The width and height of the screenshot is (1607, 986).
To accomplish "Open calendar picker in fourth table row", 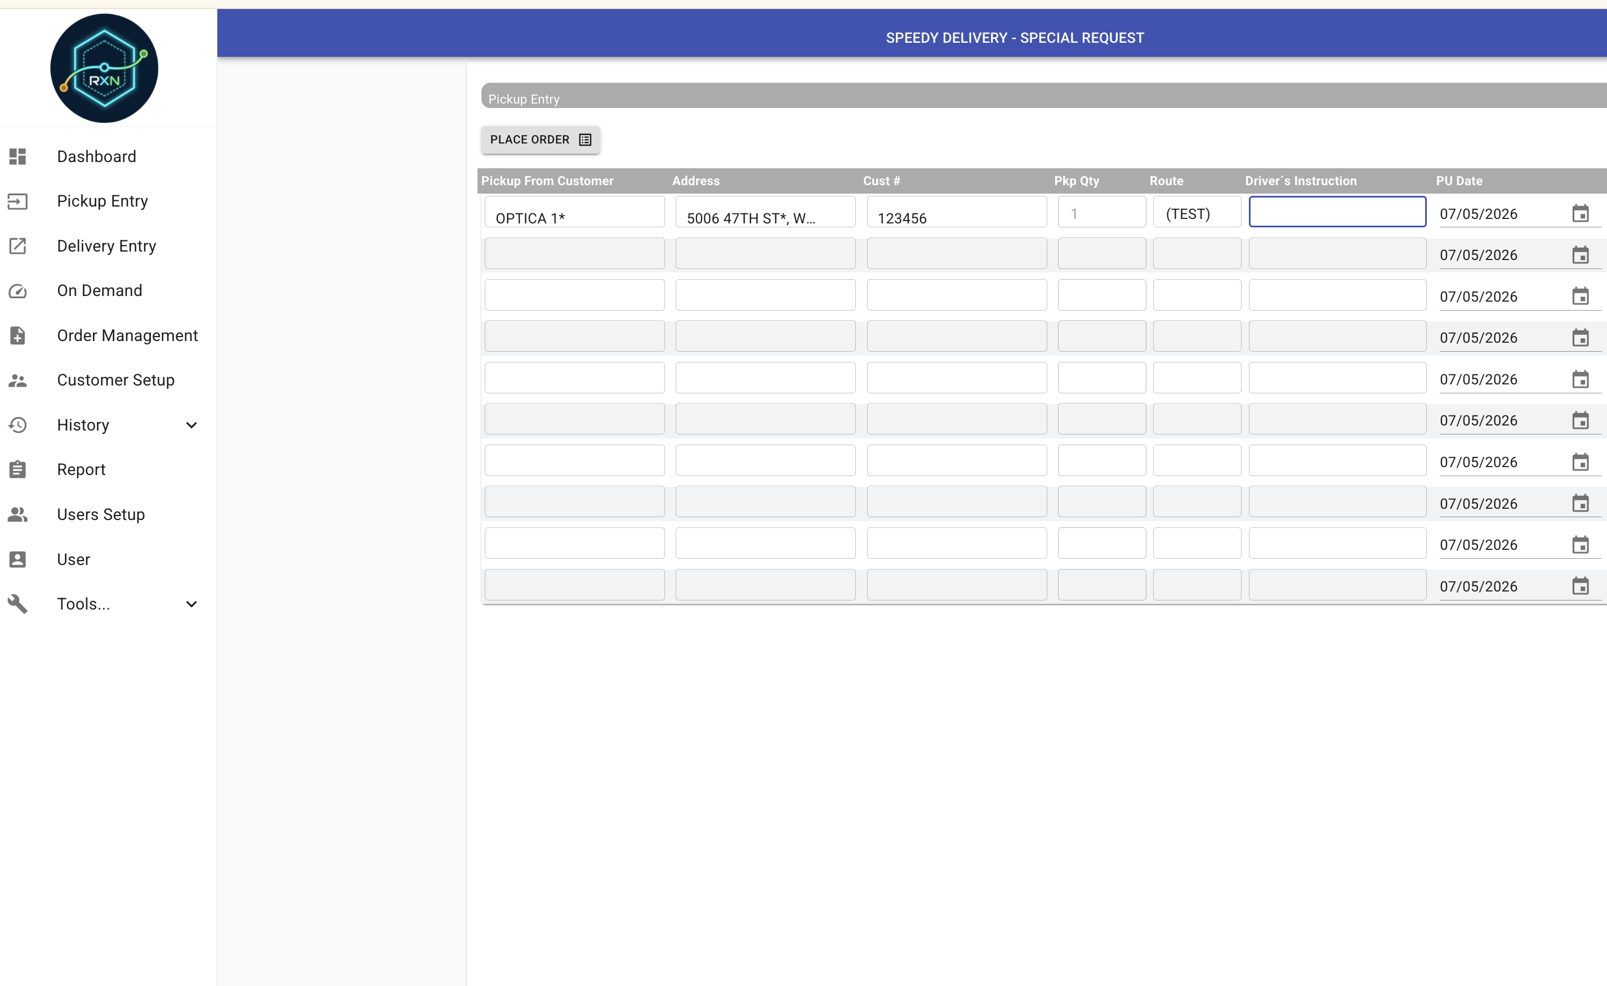I will point(1580,338).
